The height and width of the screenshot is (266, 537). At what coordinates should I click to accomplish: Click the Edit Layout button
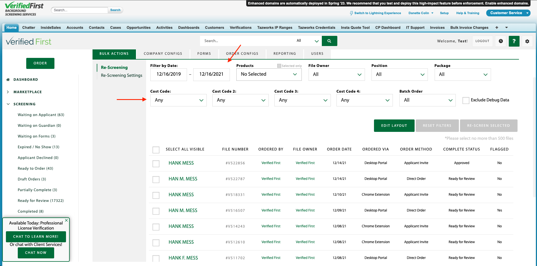click(x=394, y=126)
